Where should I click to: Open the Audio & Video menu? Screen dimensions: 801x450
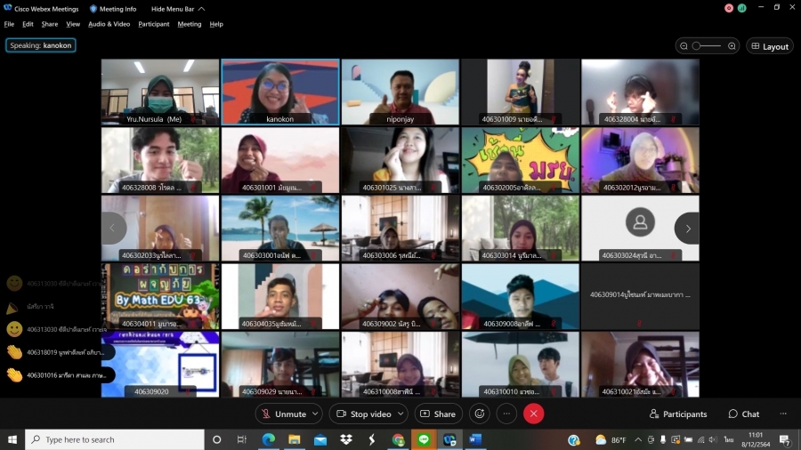point(109,24)
